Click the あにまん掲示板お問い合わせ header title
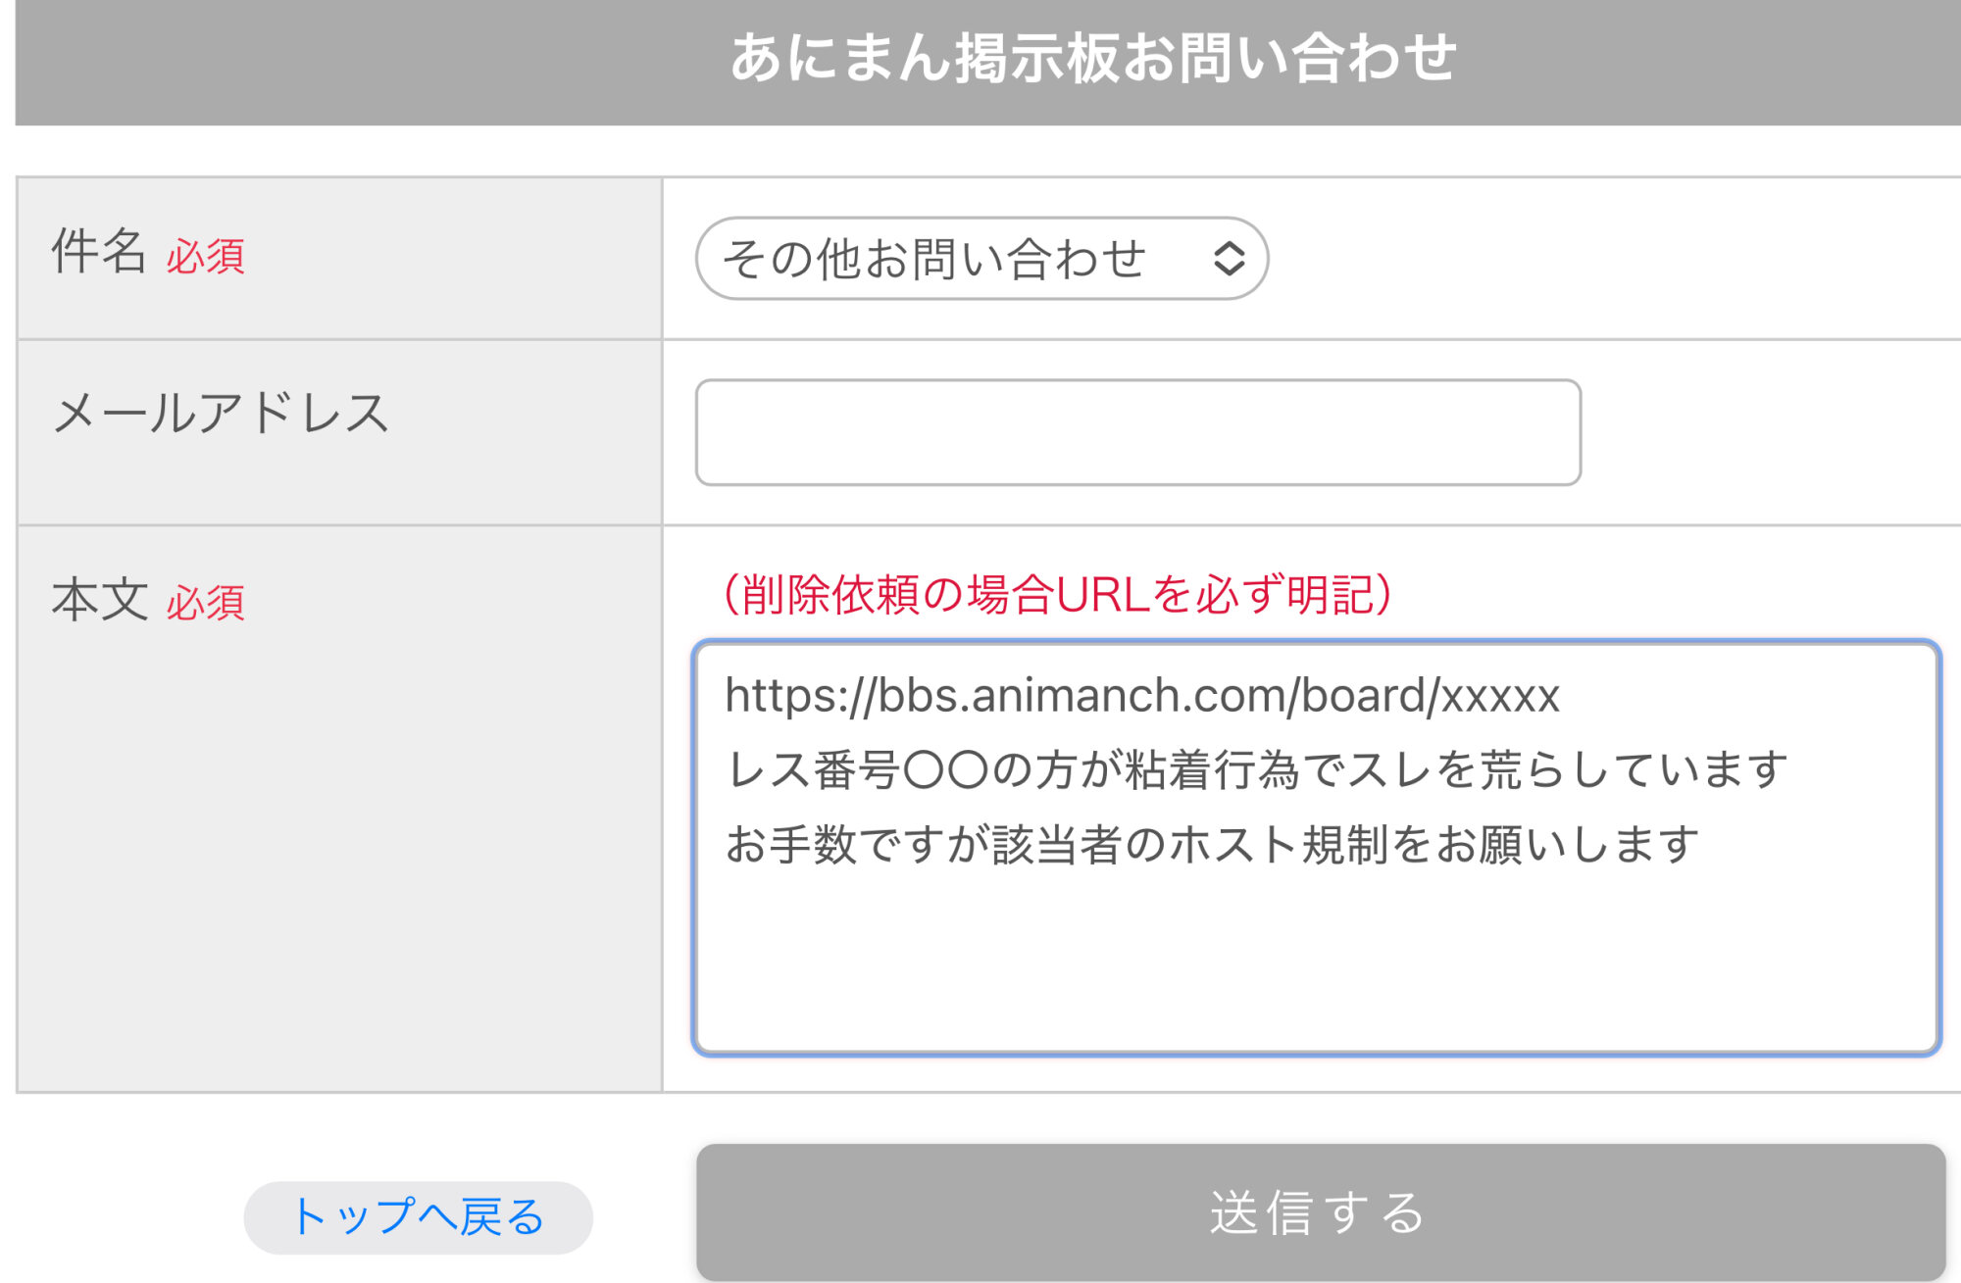This screenshot has height=1283, width=1961. pyautogui.click(x=1092, y=58)
